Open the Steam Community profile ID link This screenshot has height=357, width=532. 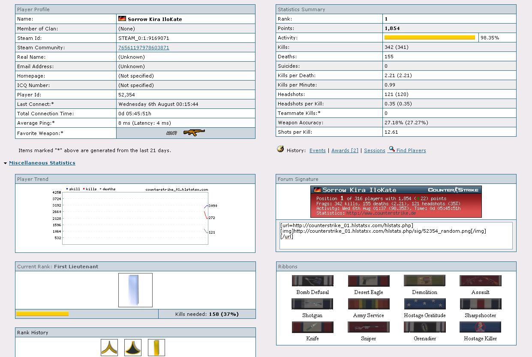click(x=144, y=48)
